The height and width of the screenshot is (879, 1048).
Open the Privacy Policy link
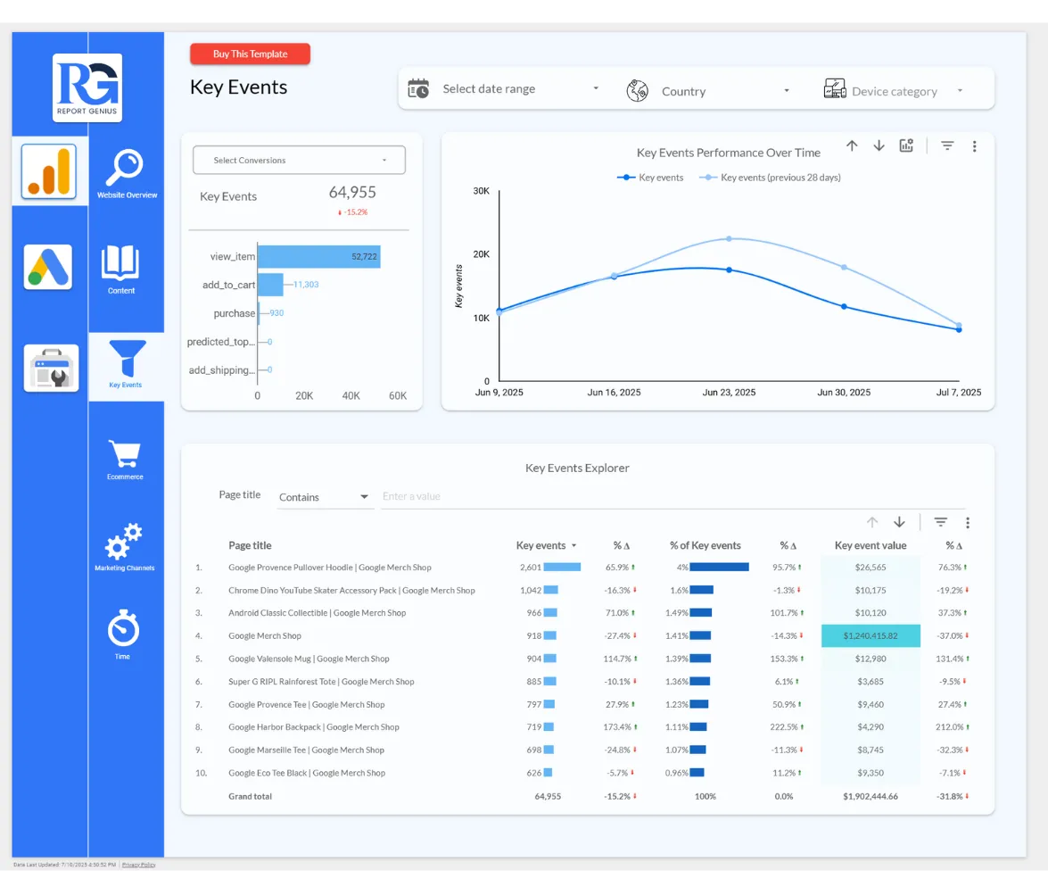click(138, 865)
